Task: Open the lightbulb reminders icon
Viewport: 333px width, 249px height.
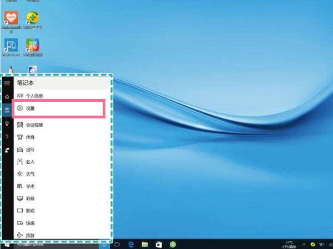Action: point(7,123)
